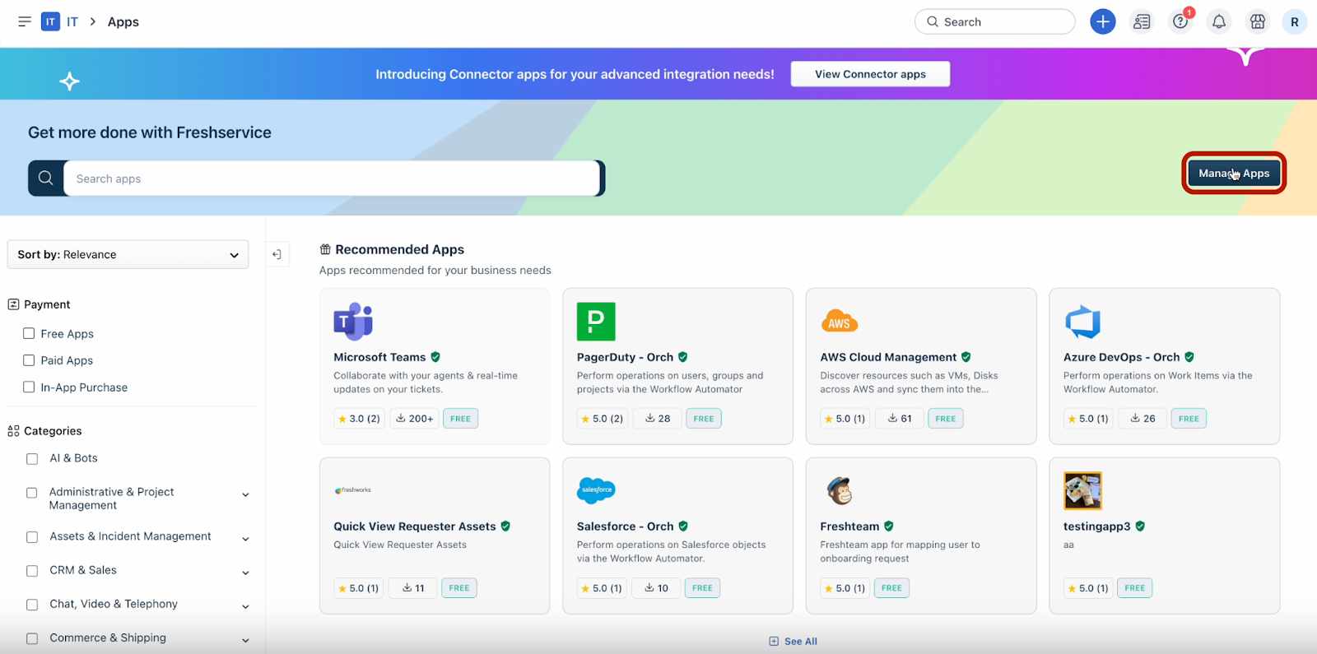Open the Freshteam app title
This screenshot has width=1317, height=654.
click(x=849, y=526)
